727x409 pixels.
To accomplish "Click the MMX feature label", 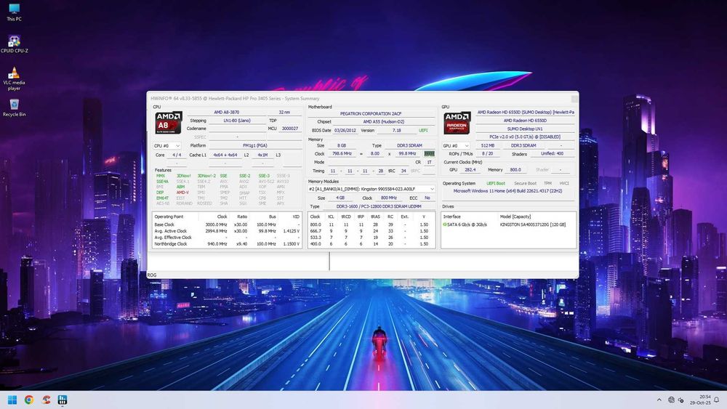I will click(x=161, y=176).
